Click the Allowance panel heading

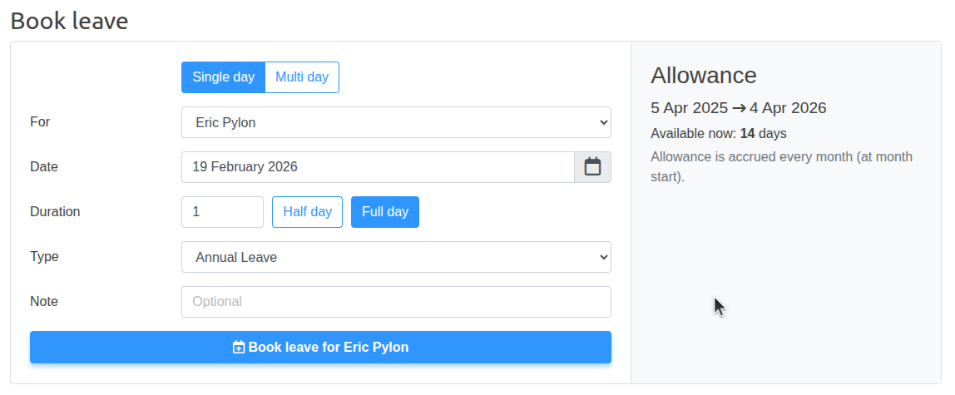pyautogui.click(x=703, y=76)
